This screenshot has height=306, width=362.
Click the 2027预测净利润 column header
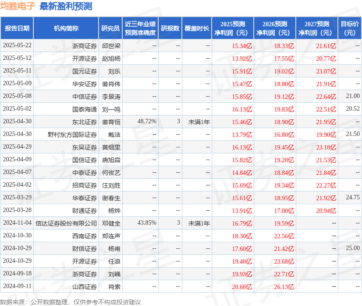[317, 28]
